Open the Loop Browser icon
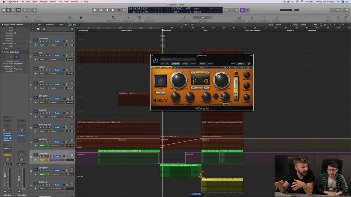 pos(342,10)
